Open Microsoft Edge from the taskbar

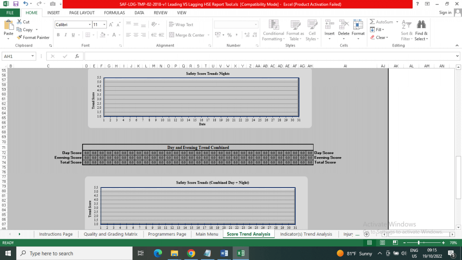[158, 253]
